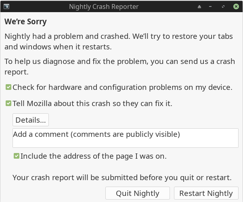Close the Nightly Crash Reporter dialog
Image resolution: width=243 pixels, height=202 pixels.
pos(235,7)
